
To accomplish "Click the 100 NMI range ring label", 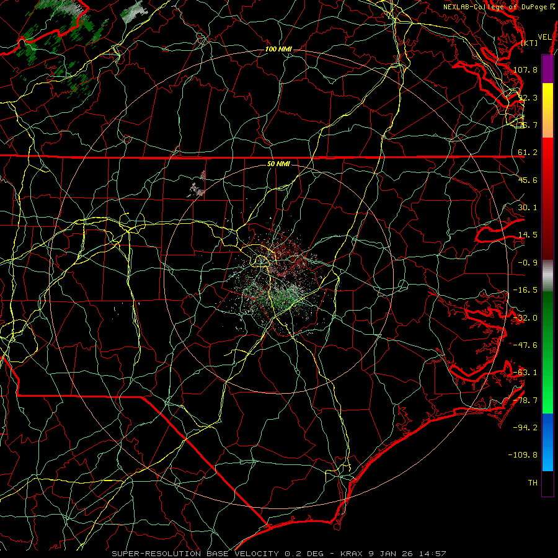I will pyautogui.click(x=278, y=49).
